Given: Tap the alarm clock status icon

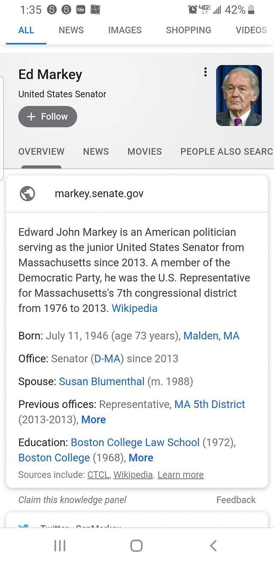Looking at the screenshot, I should pyautogui.click(x=193, y=9).
